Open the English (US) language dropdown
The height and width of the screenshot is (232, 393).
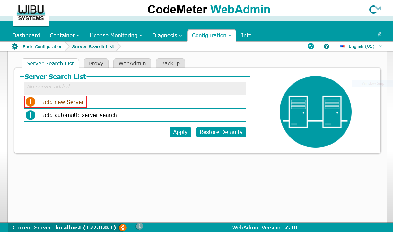click(x=361, y=46)
